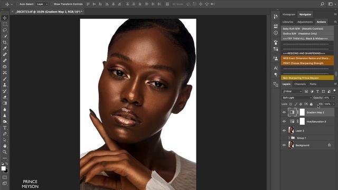Viewport: 338px width, 190px height.
Task: Open the Character panel icon
Action: (276, 68)
